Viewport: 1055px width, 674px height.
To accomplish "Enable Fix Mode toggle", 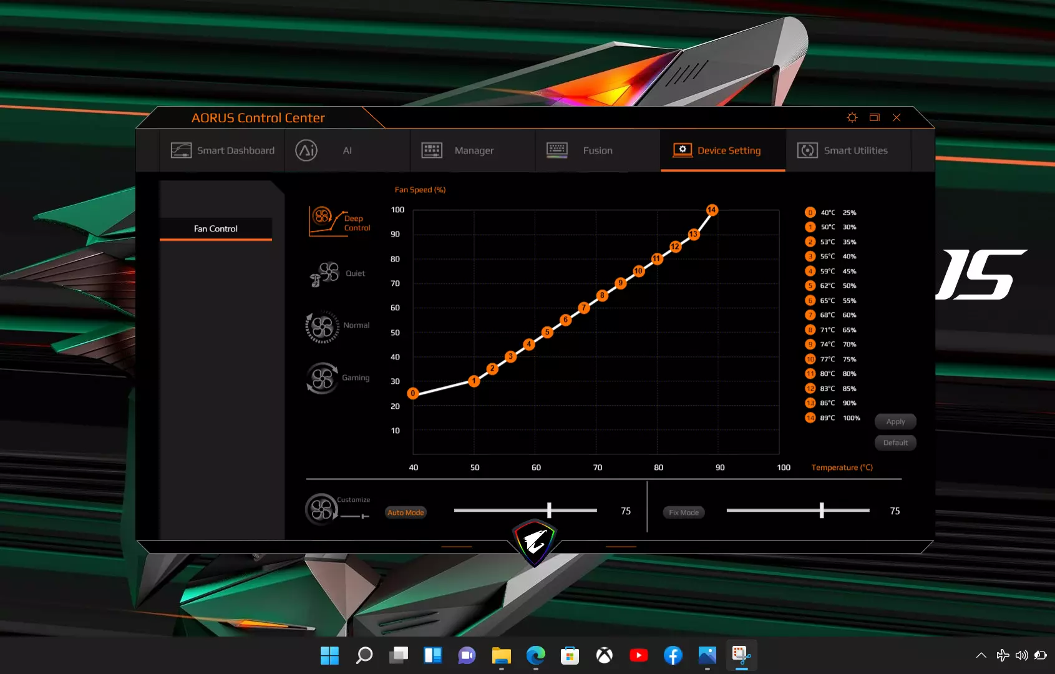I will tap(684, 512).
